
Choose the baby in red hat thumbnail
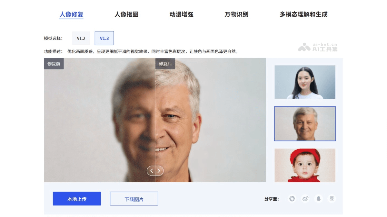[305, 165]
